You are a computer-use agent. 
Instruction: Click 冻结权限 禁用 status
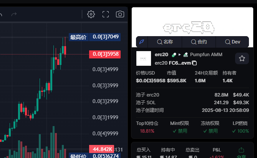click(210, 131)
